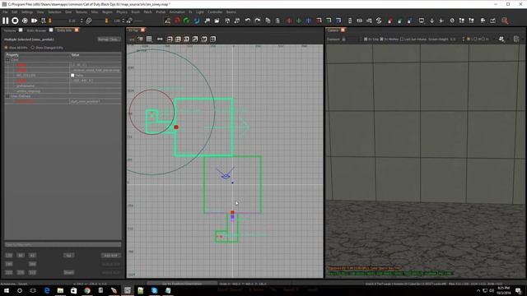
Task: Click the filter input below the property grid
Action: (x=63, y=244)
